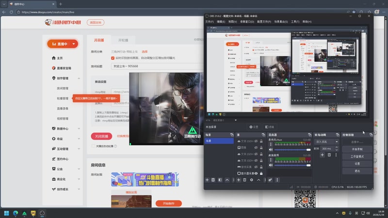Reload the Douyu creator page in browser

(11, 12)
